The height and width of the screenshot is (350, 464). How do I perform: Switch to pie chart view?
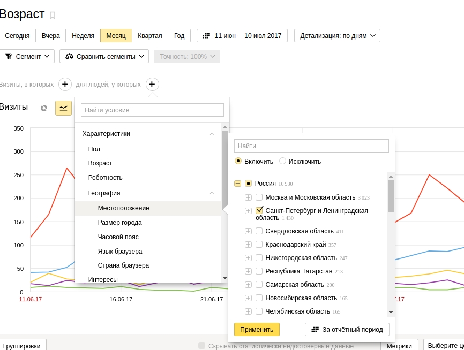click(x=44, y=108)
